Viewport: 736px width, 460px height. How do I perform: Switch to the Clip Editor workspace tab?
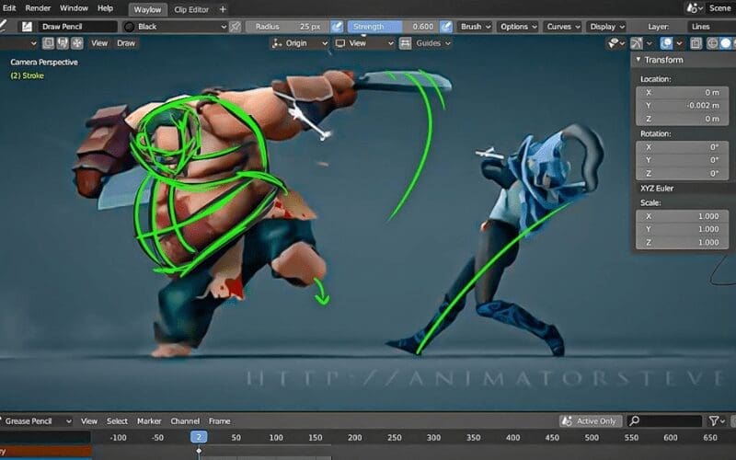[191, 9]
